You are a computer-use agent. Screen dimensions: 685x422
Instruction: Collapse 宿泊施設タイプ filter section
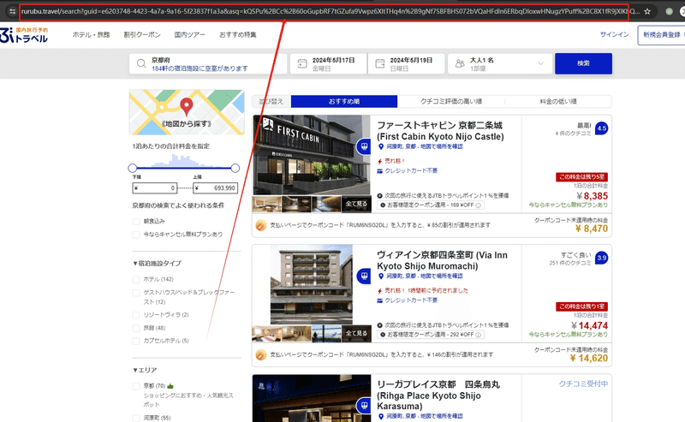point(157,264)
